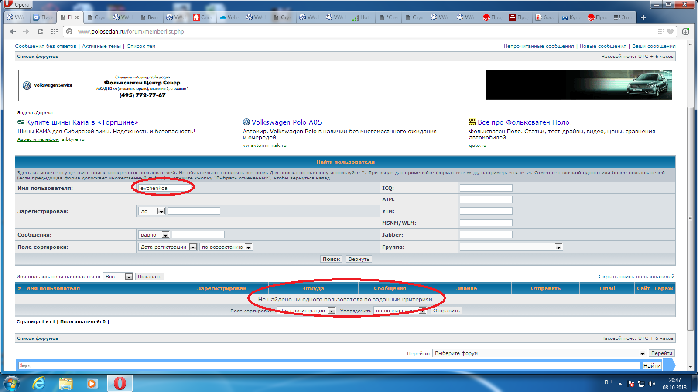Open the Opera main menu button
698x392 pixels.
(17, 4)
